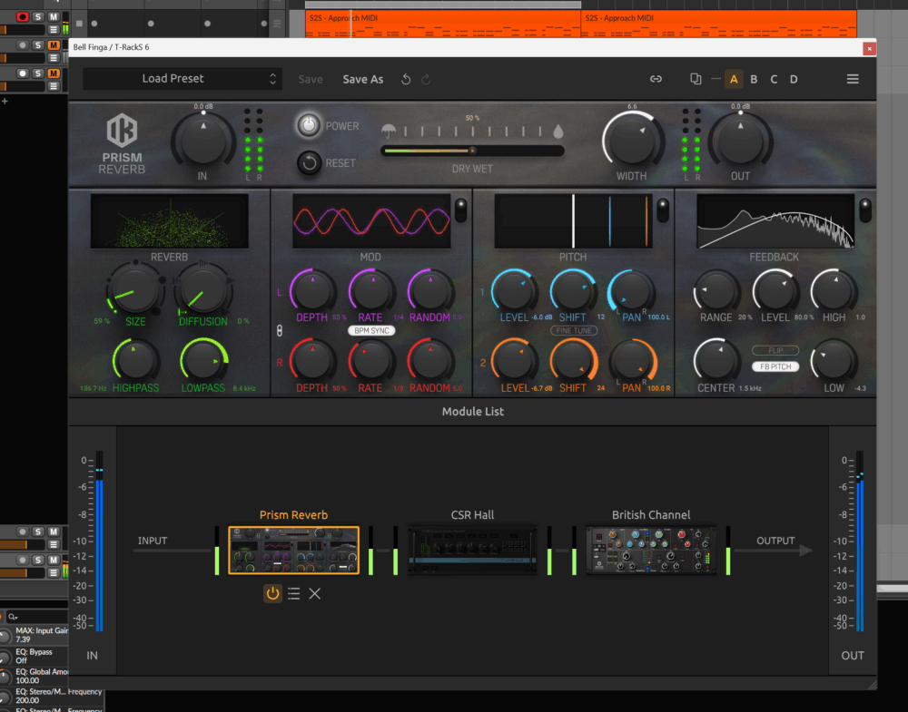This screenshot has height=712, width=908.
Task: Click the MAX: Input Gain parameter knob
Action: pyautogui.click(x=5, y=636)
